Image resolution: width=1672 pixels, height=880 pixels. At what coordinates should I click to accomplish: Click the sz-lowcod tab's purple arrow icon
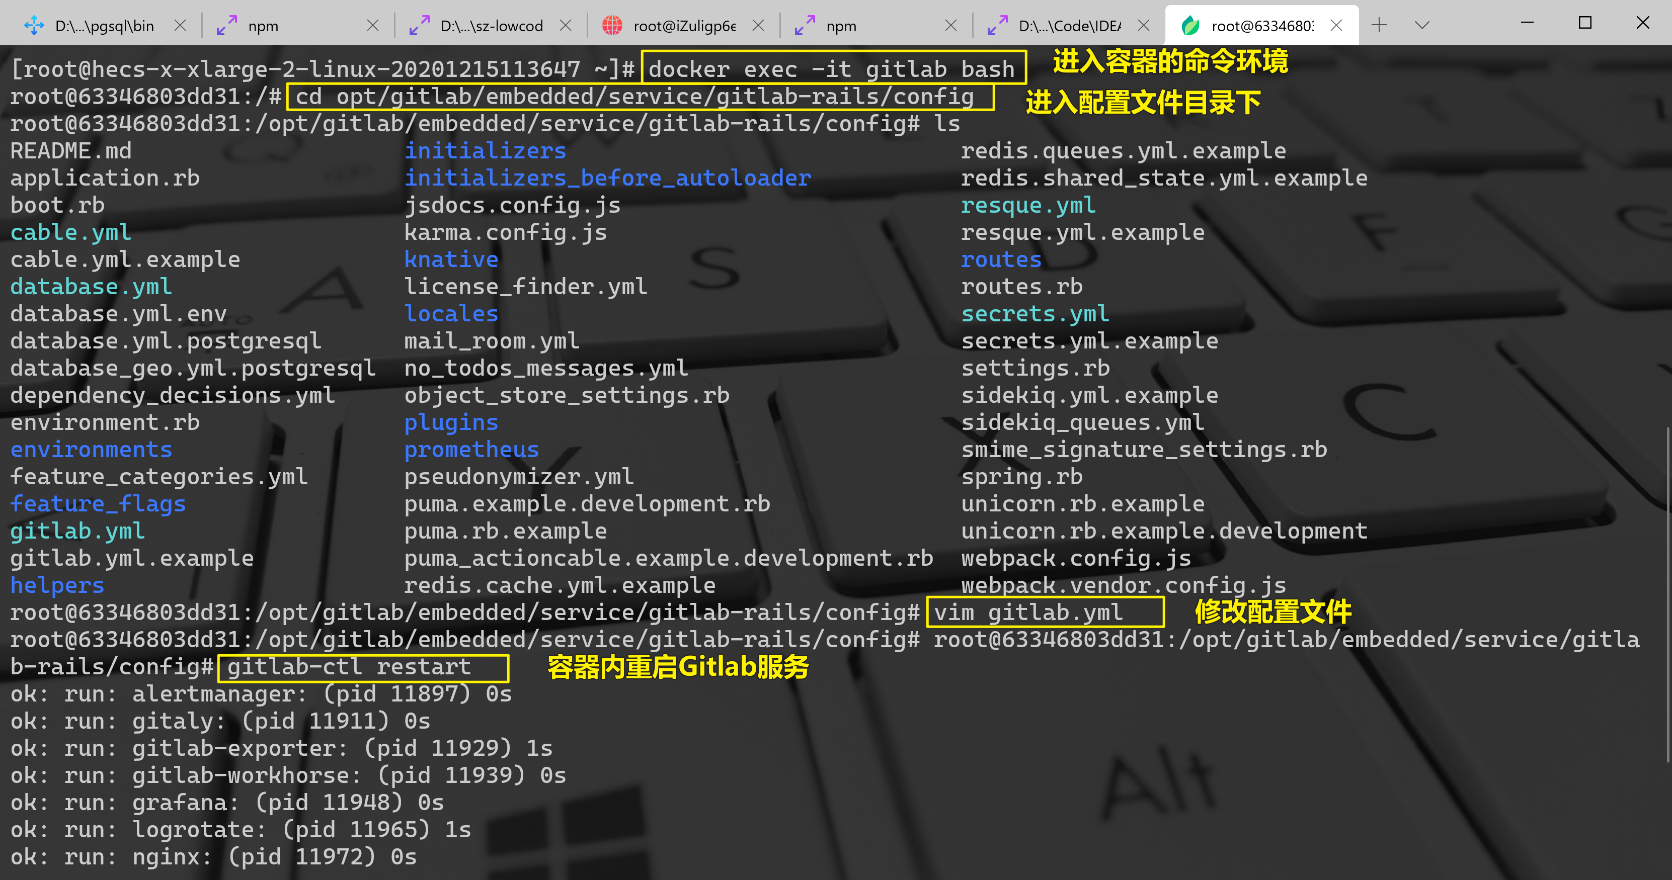419,26
